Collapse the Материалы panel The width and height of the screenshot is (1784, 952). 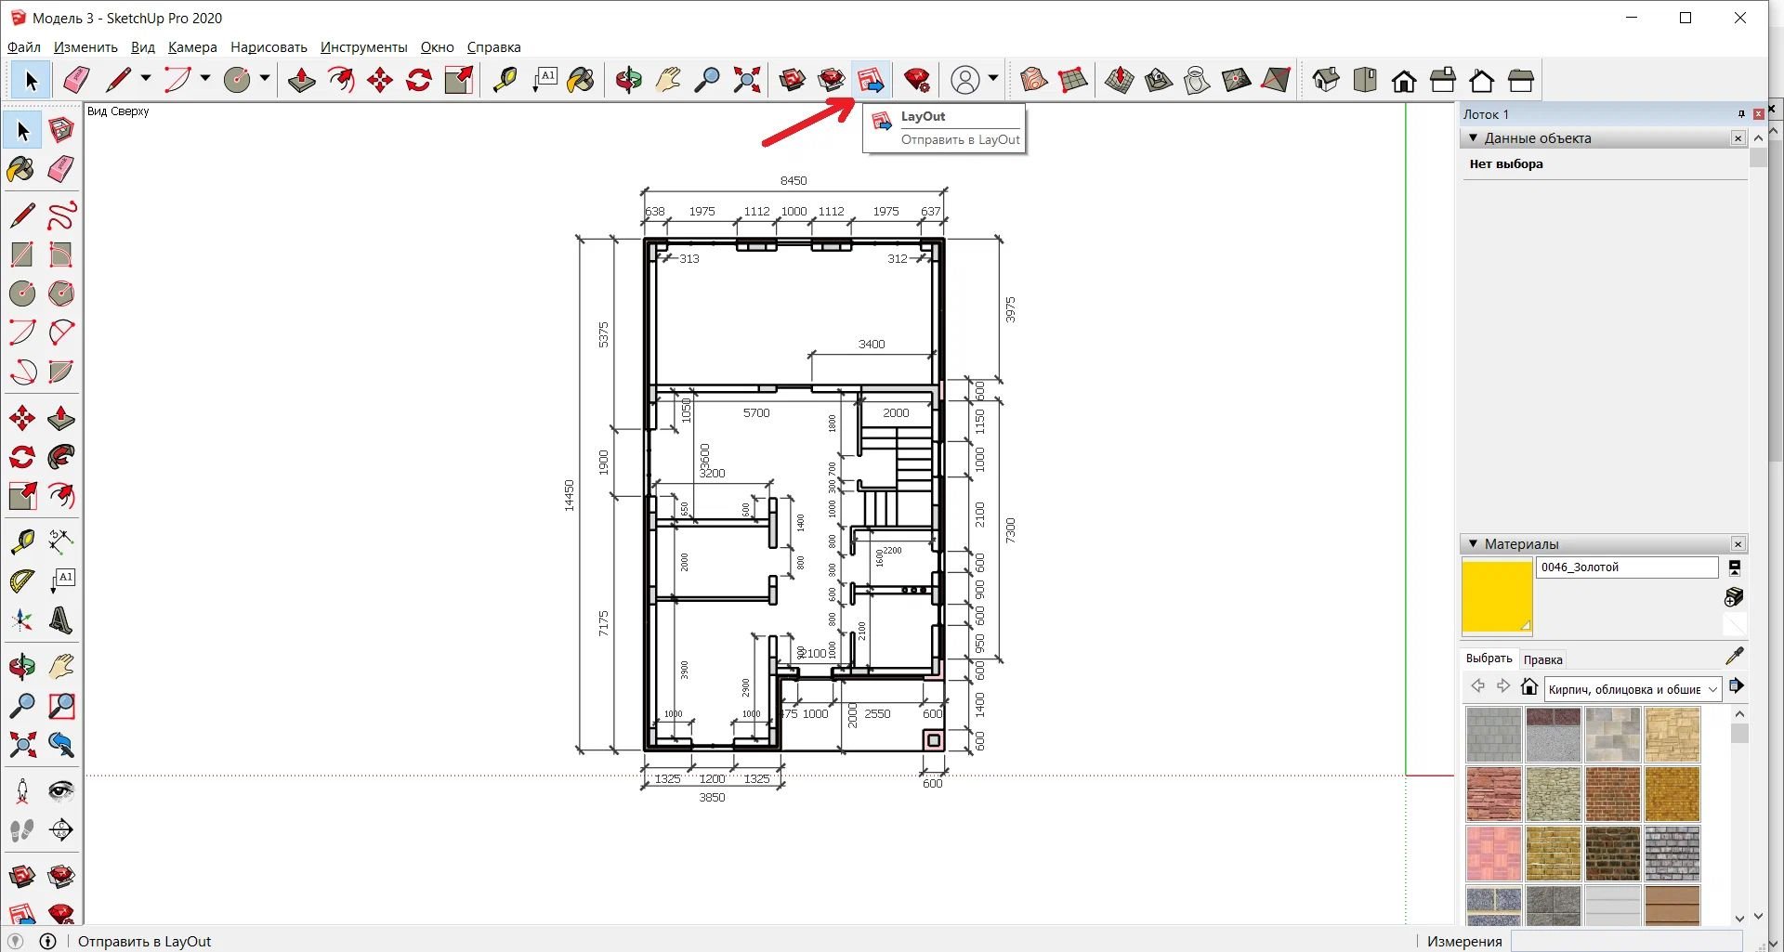click(1473, 543)
